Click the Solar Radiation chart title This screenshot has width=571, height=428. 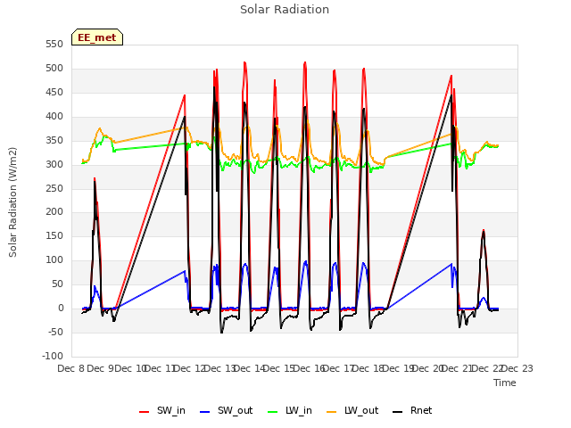pos(285,10)
